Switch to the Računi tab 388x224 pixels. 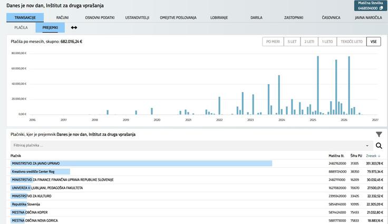[x=62, y=17]
